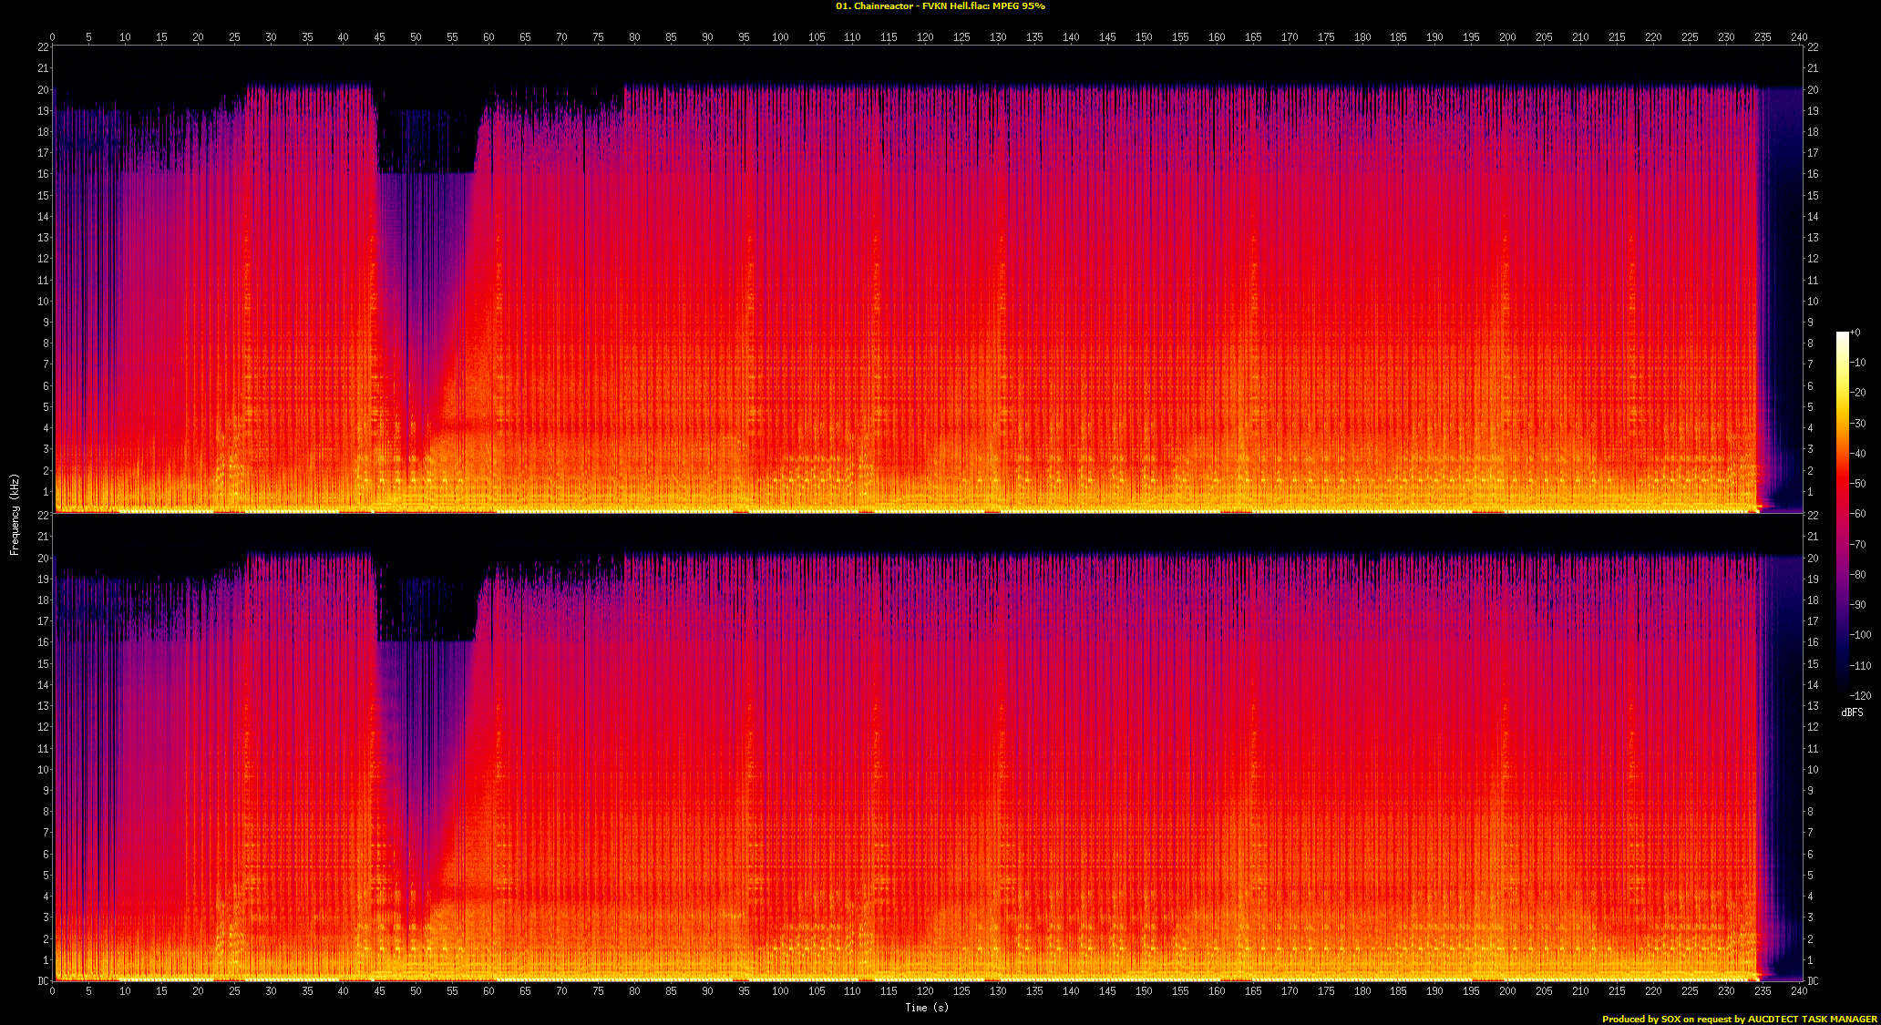This screenshot has width=1881, height=1025.
Task: Click the -120 label at the bottom of the color scale
Action: (x=1861, y=696)
